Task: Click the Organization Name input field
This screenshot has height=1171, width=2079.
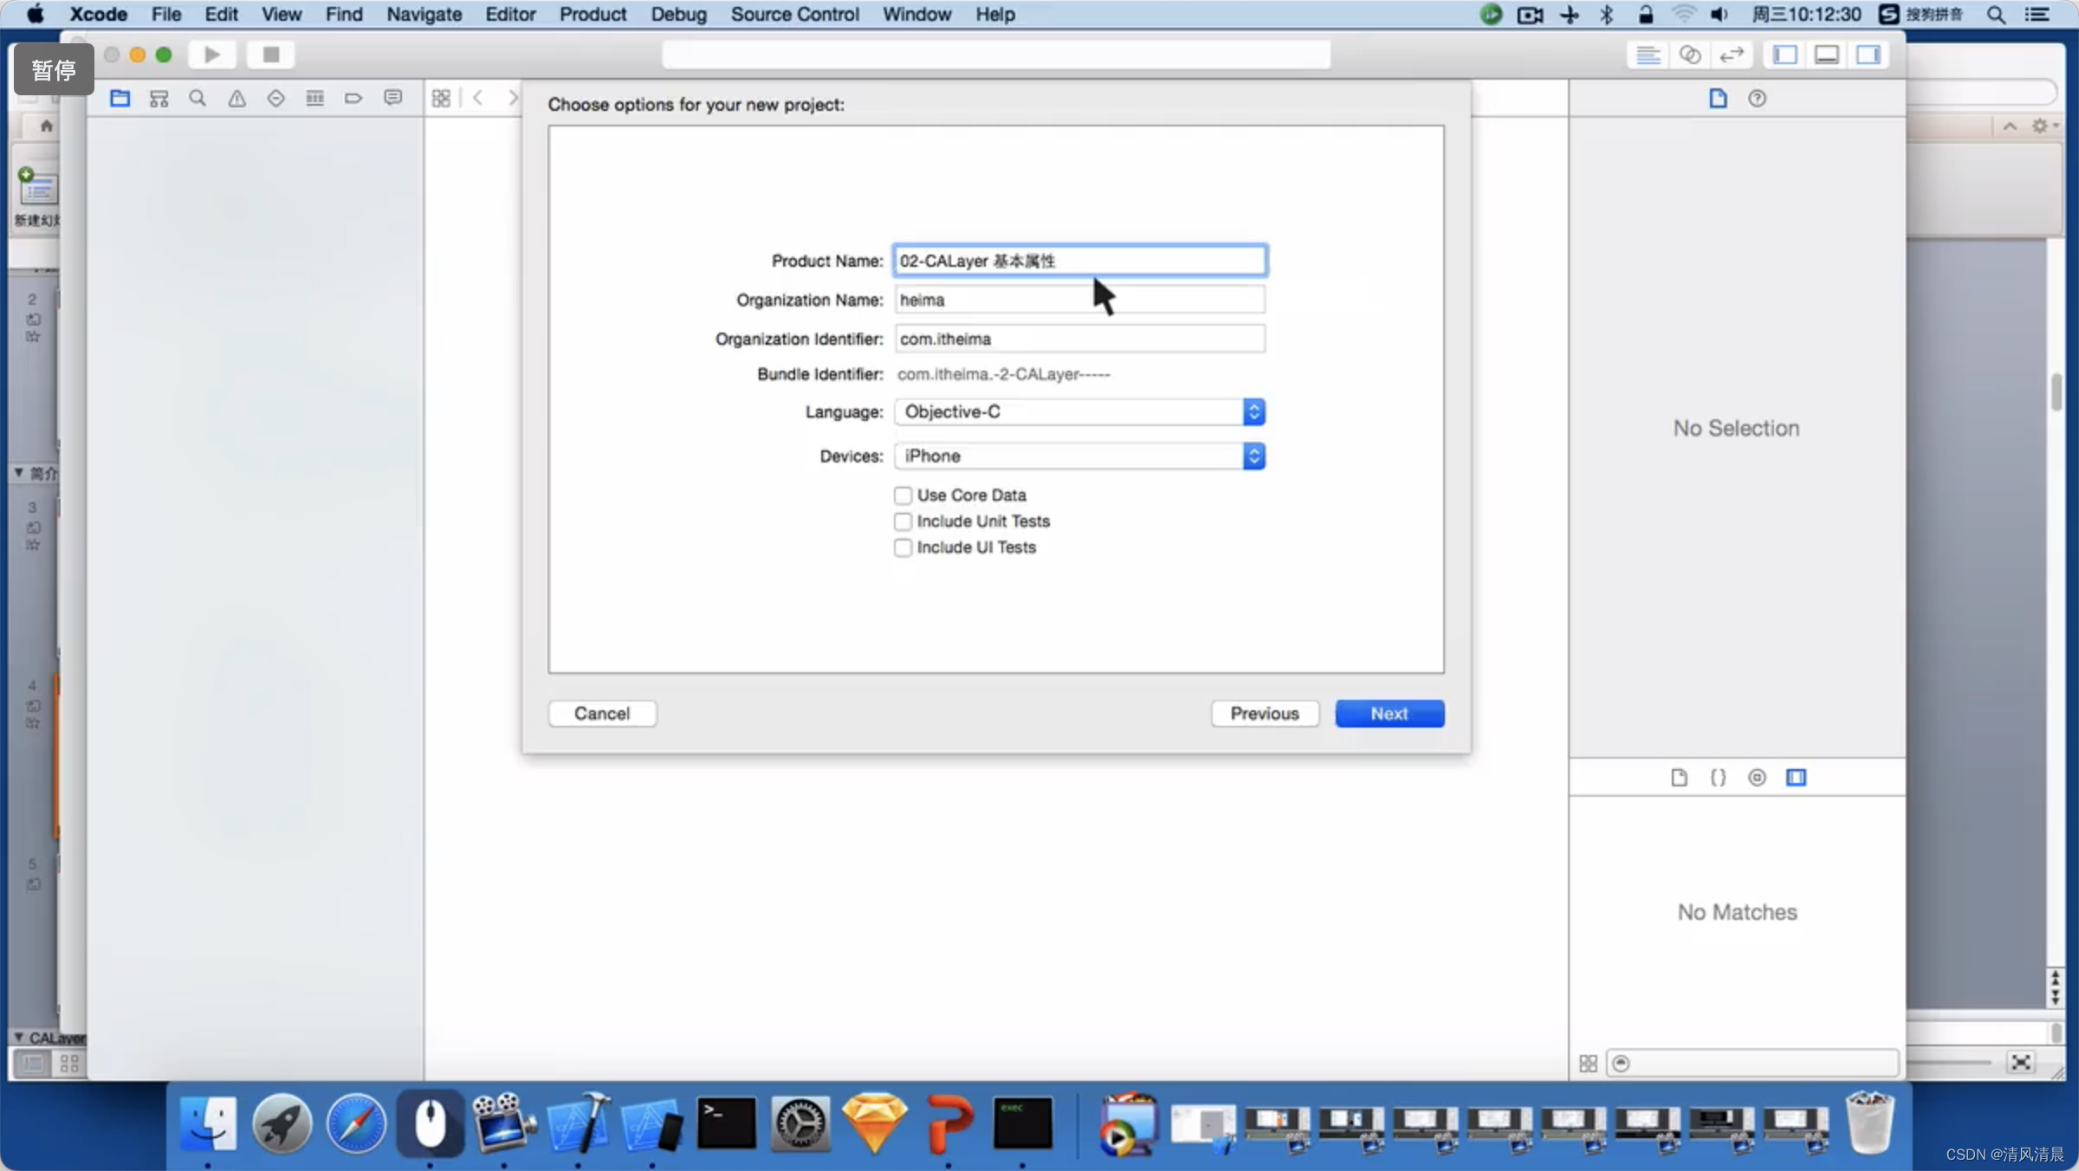Action: click(x=1078, y=300)
